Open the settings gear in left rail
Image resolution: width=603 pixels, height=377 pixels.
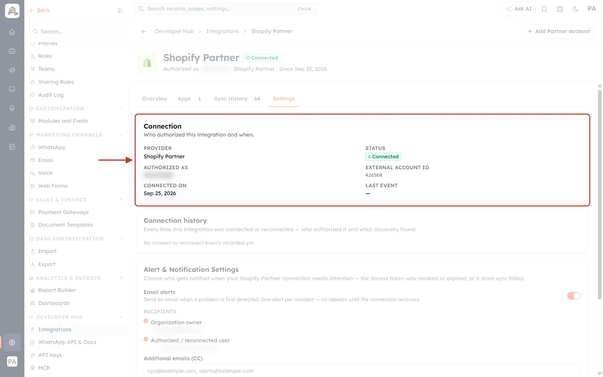click(x=12, y=342)
